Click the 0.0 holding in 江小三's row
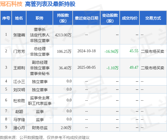The width and height of the screenshot is (167, 140). [x=69, y=81]
